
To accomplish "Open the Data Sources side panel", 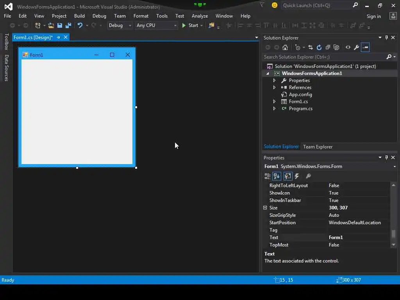I will tap(6, 68).
